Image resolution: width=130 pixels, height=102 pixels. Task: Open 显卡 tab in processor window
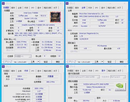coord(39,8)
